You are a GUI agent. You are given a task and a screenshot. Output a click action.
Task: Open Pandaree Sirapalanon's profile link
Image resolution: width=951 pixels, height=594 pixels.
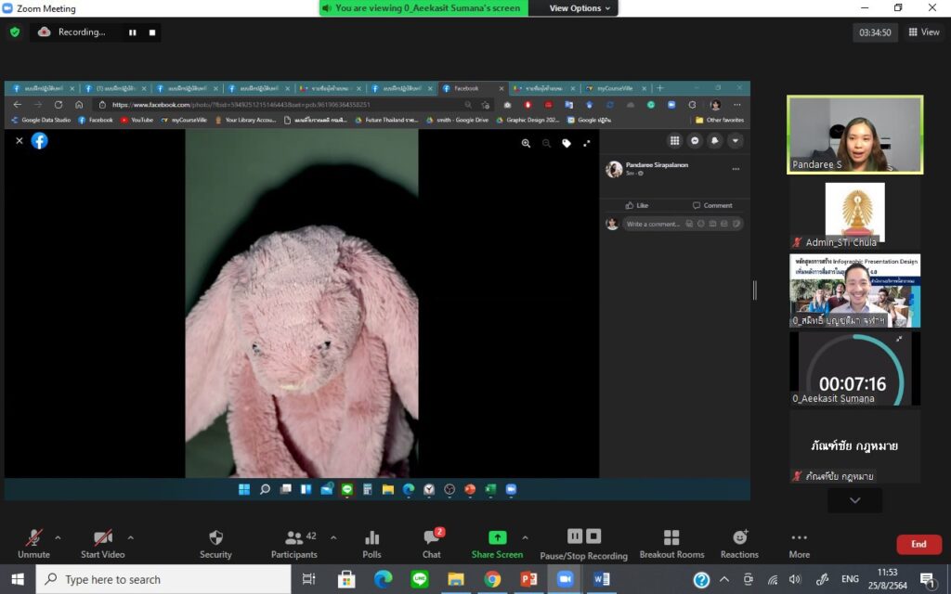657,165
